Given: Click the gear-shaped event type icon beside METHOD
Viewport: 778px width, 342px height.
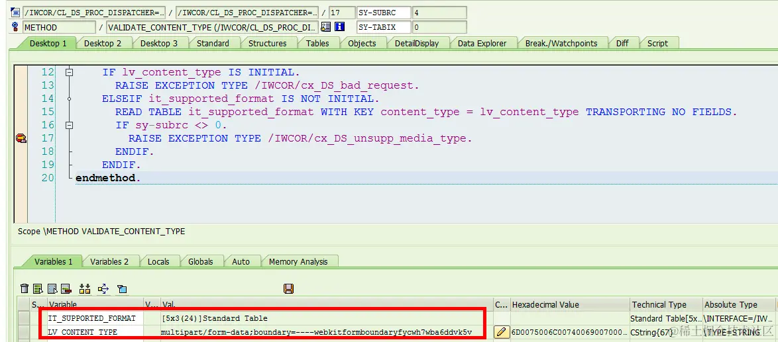Looking at the screenshot, I should (15, 27).
